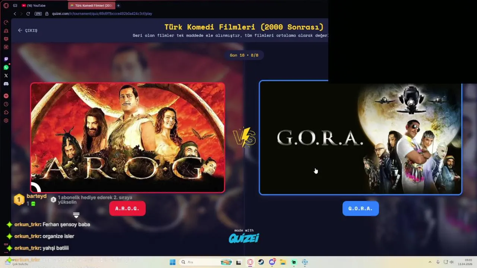Focus the quizei.com address bar URL
The width and height of the screenshot is (477, 268).
coord(102,14)
